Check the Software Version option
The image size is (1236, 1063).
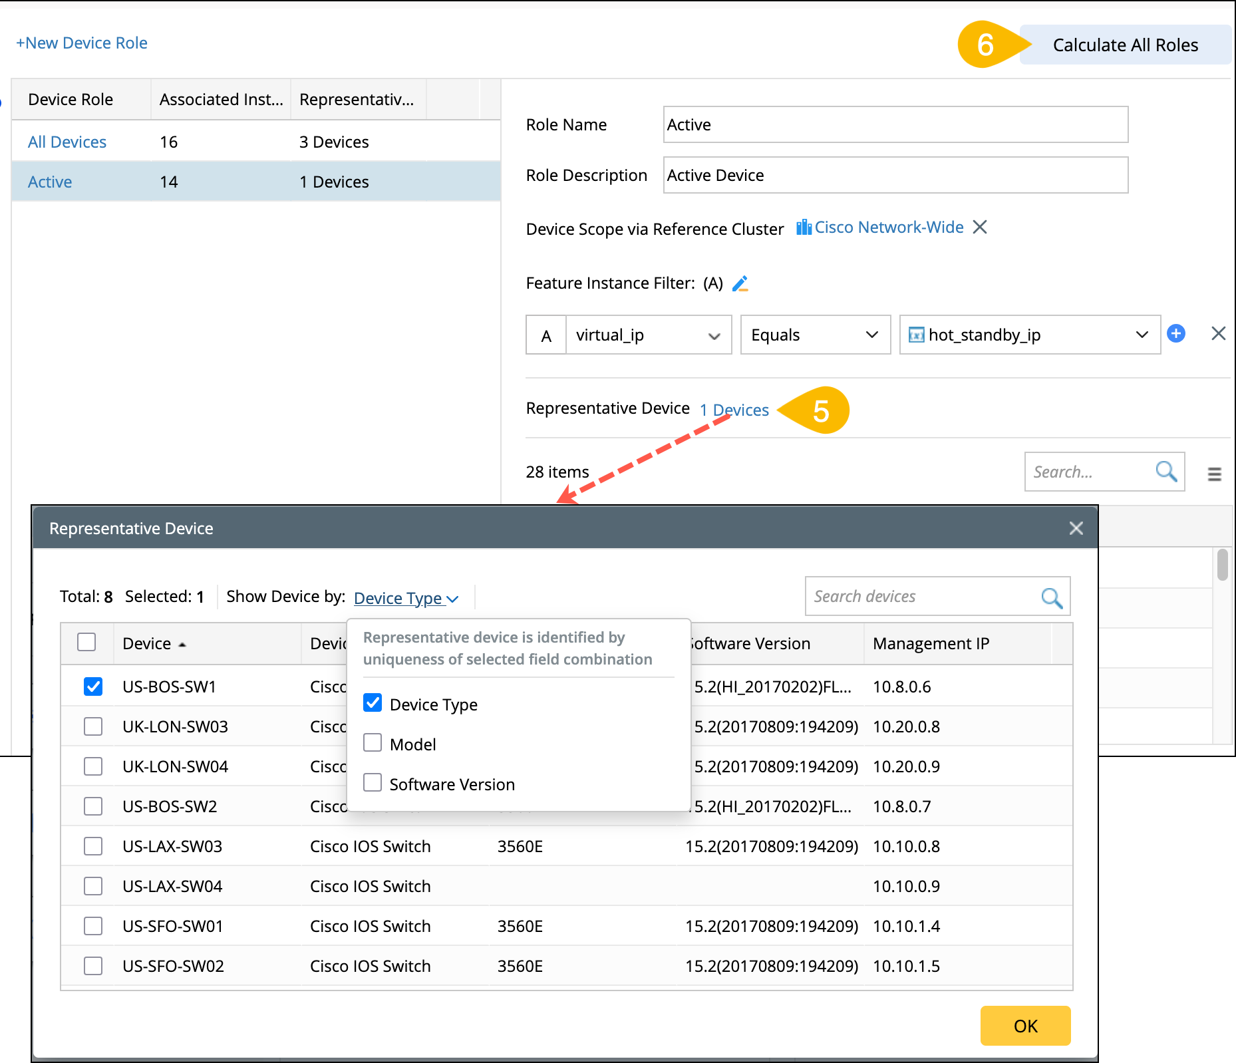coord(373,783)
